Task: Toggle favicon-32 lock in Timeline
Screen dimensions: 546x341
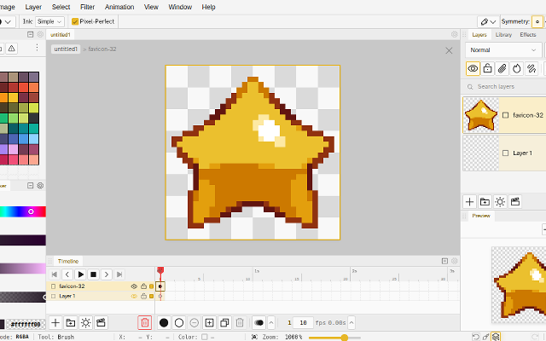Action: 143,286
